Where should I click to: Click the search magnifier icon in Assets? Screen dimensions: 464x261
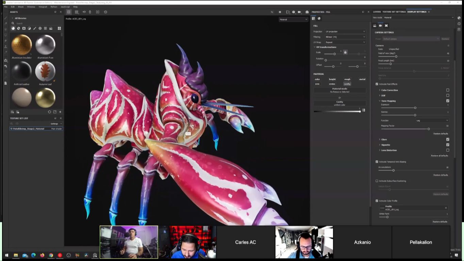[13, 23]
